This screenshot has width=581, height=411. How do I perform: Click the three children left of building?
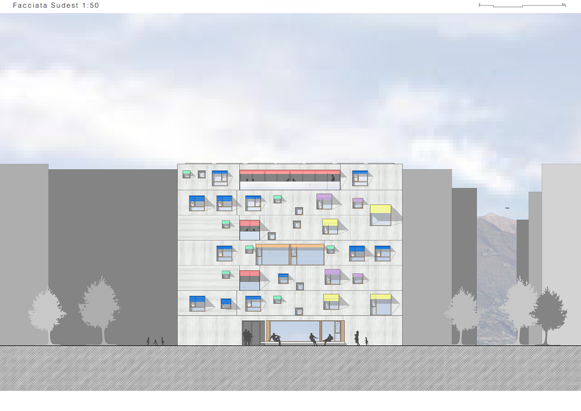coord(155,341)
